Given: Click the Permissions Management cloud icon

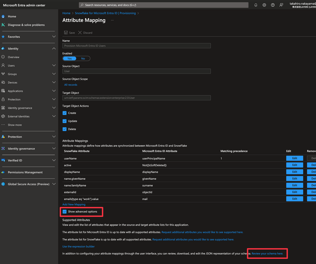Looking at the screenshot, I should point(3,172).
